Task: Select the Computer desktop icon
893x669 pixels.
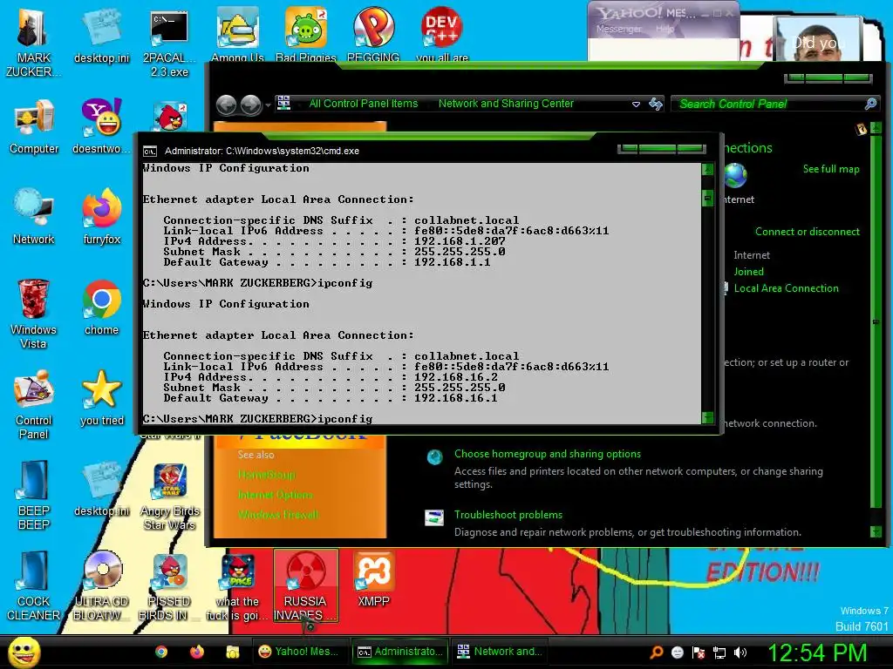Action: [x=34, y=126]
